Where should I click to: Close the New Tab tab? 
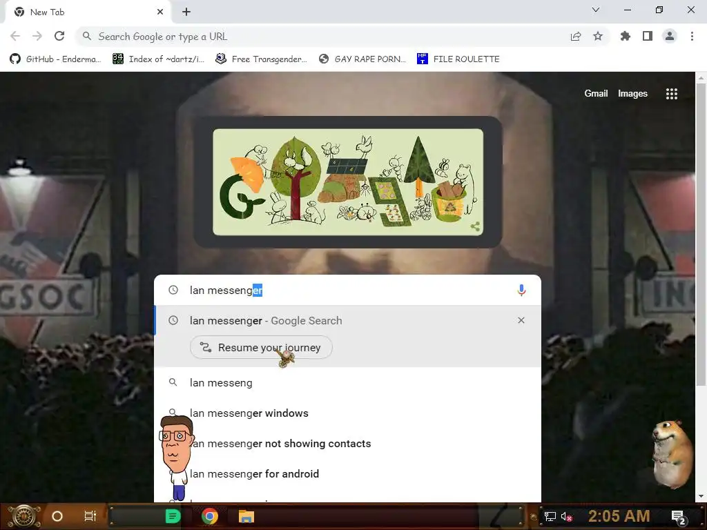159,12
